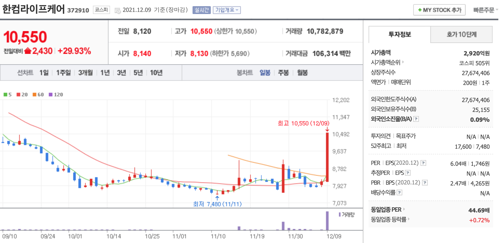
Task: Open help icon beside 추정PER EPS
Action: [x=408, y=173]
